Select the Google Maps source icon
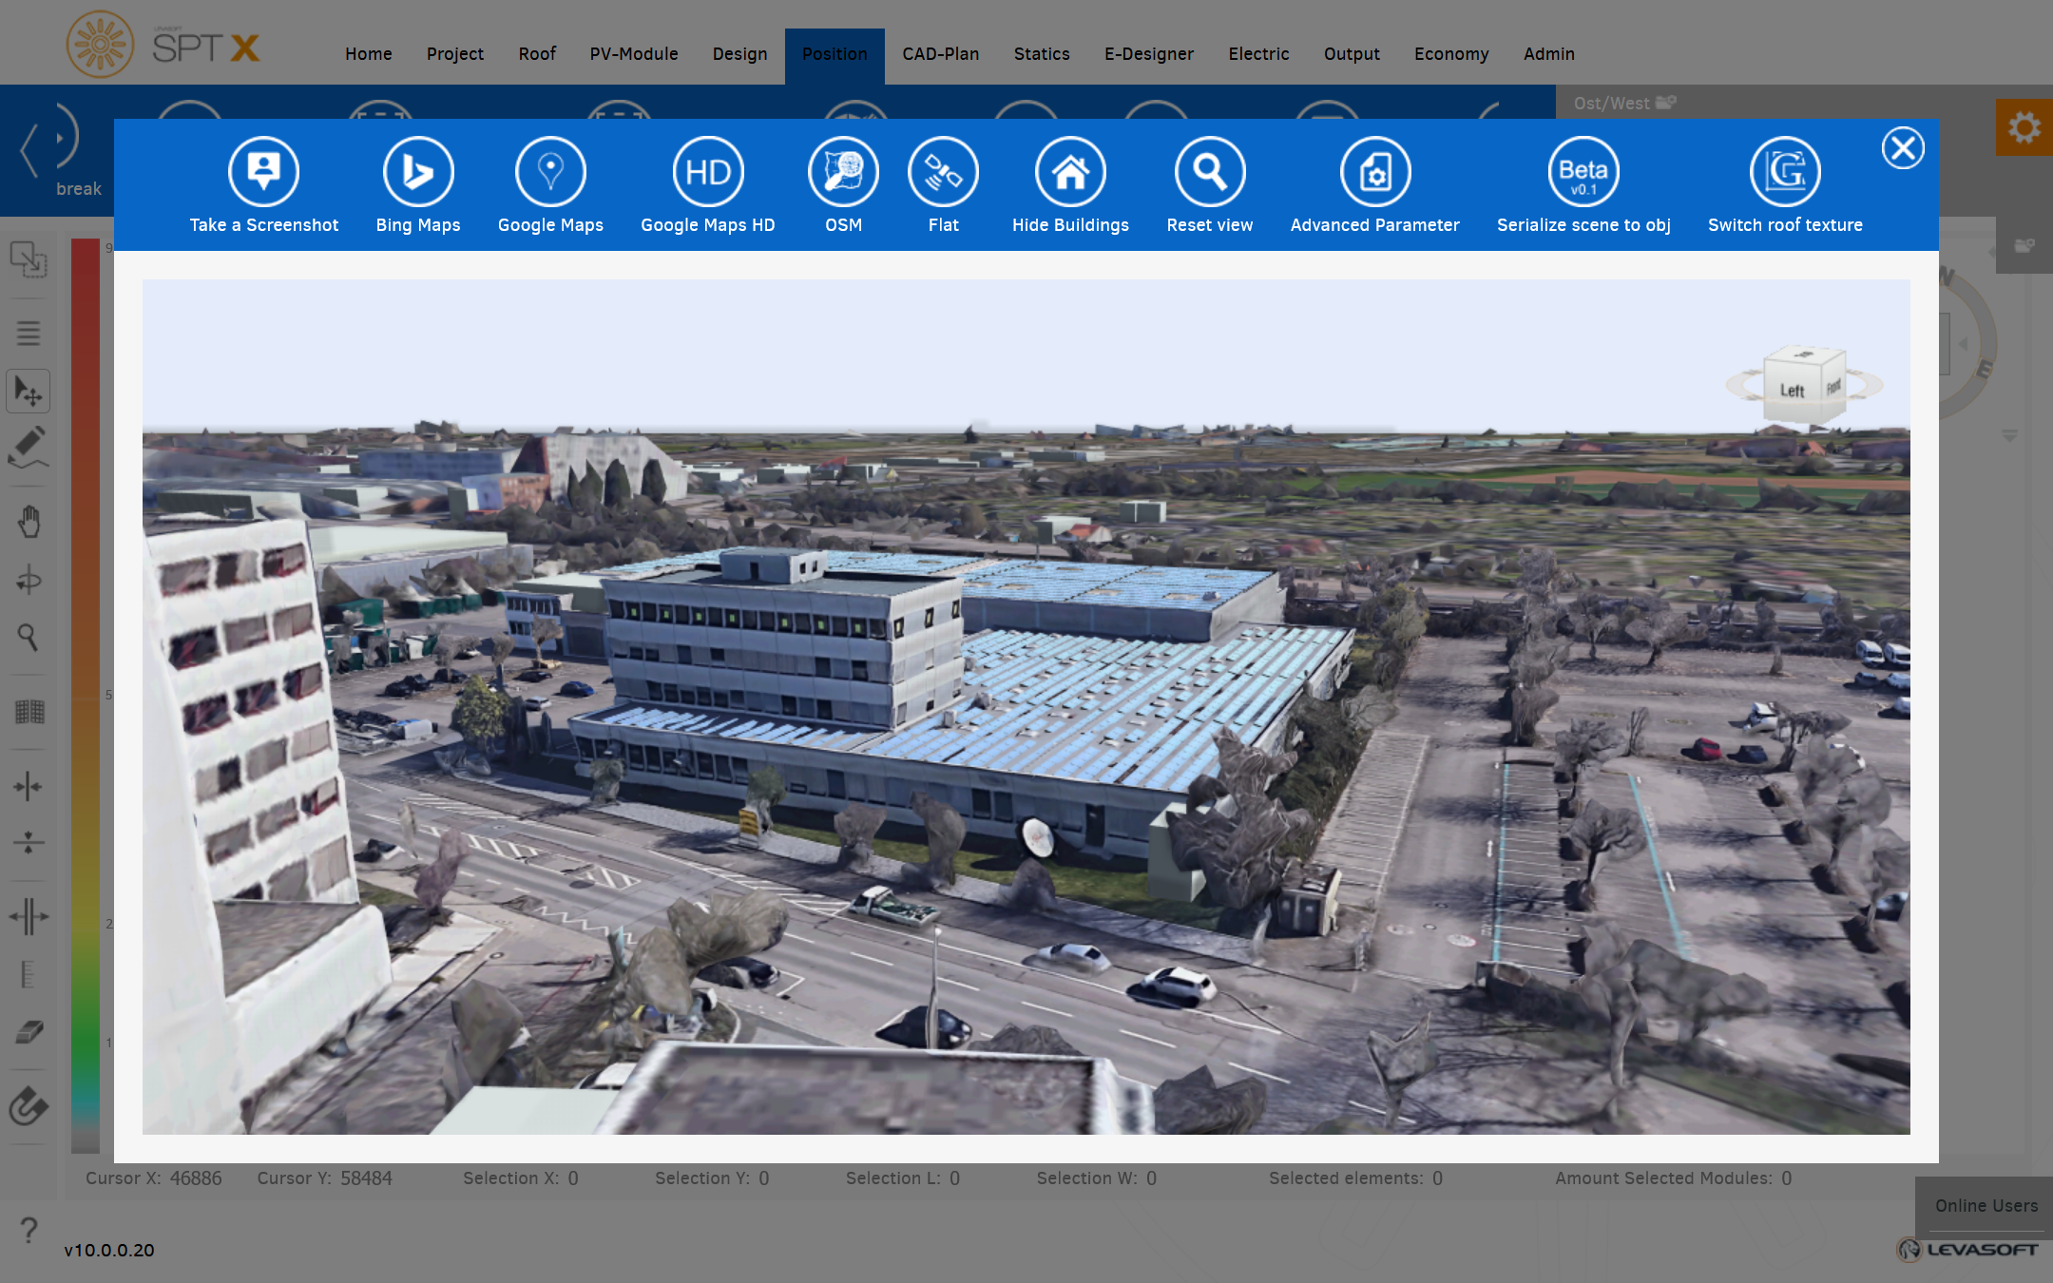The image size is (2053, 1283). click(550, 172)
